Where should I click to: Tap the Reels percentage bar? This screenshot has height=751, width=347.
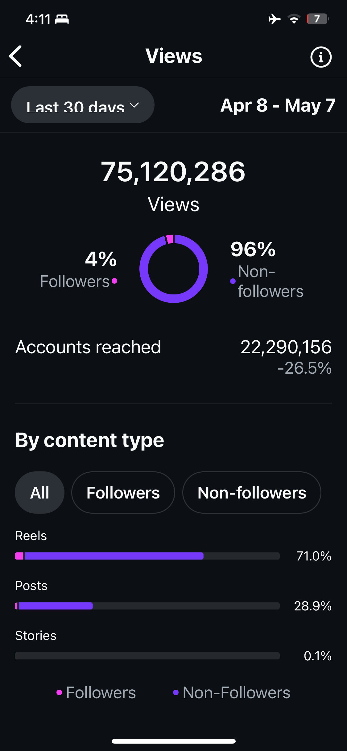coord(147,556)
